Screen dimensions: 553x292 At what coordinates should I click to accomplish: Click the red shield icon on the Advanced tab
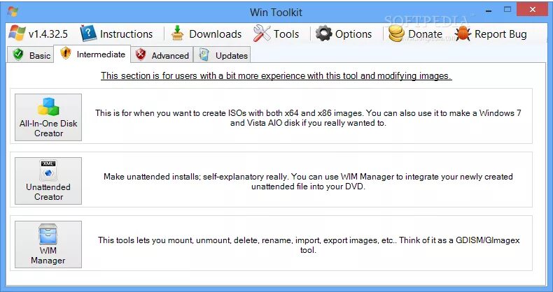click(x=141, y=54)
